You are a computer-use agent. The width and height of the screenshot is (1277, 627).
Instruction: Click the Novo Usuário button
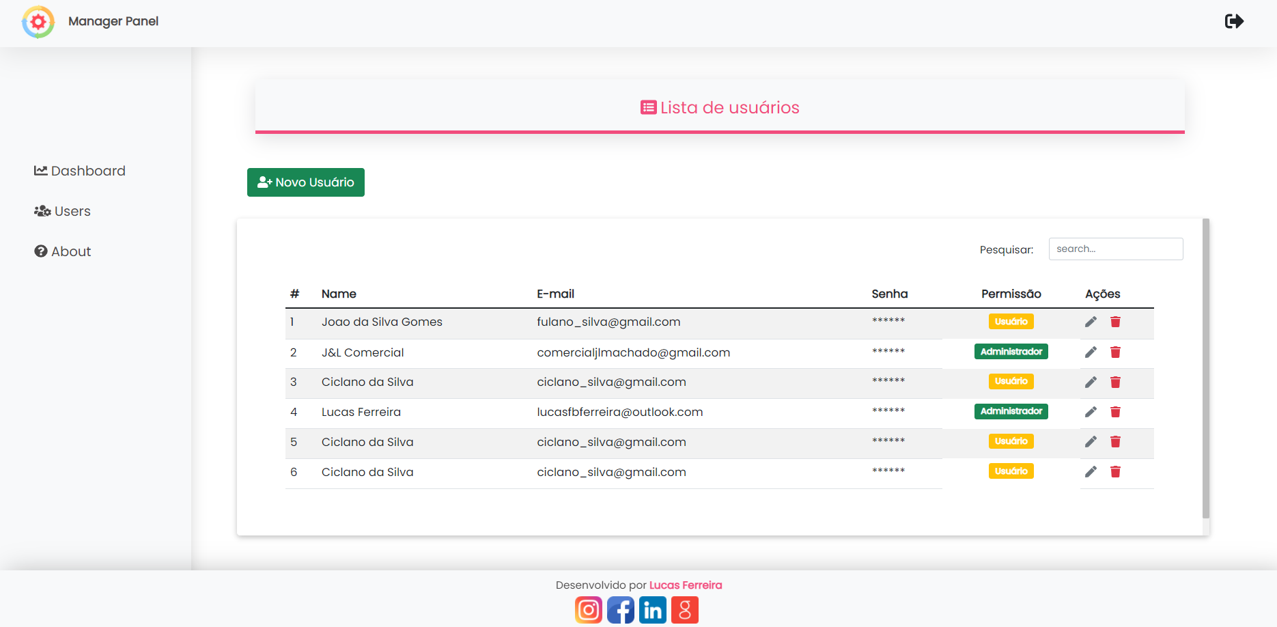pyautogui.click(x=305, y=182)
